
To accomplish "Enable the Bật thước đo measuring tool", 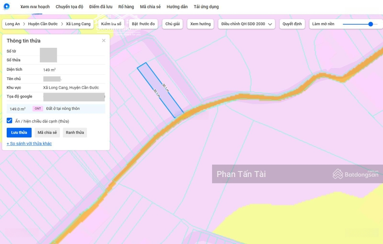I will (143, 24).
